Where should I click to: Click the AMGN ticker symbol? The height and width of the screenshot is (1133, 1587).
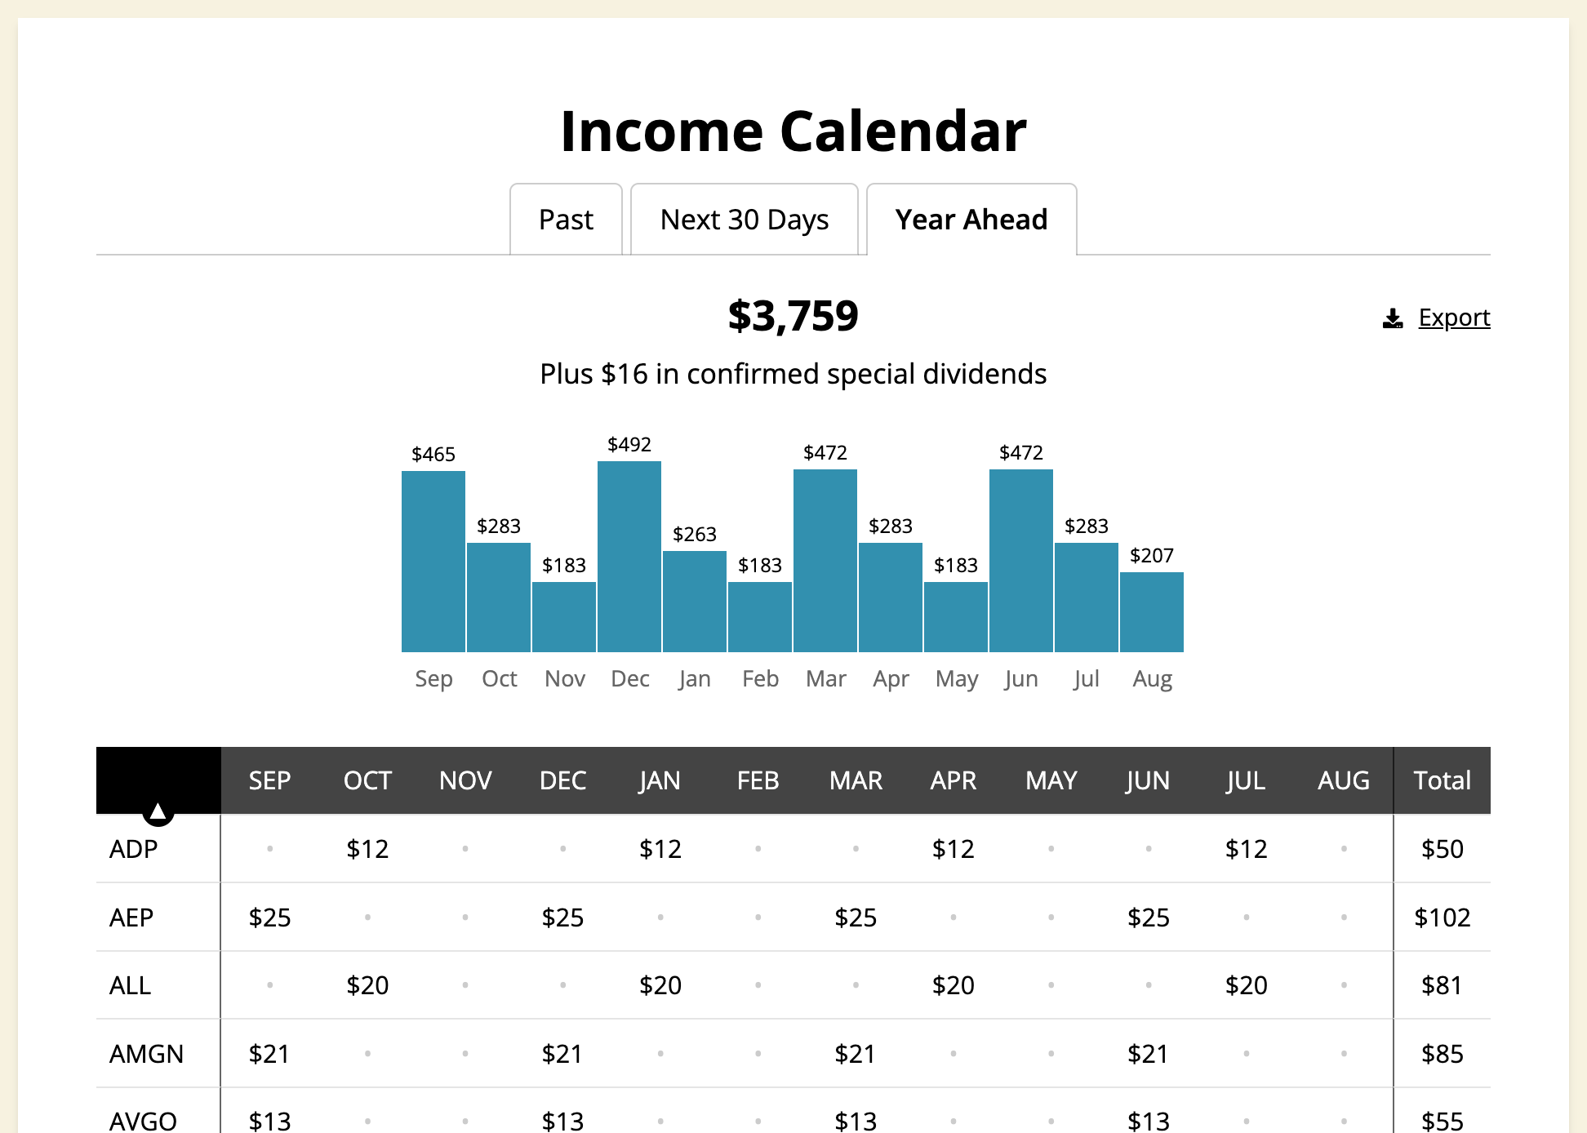(147, 1054)
